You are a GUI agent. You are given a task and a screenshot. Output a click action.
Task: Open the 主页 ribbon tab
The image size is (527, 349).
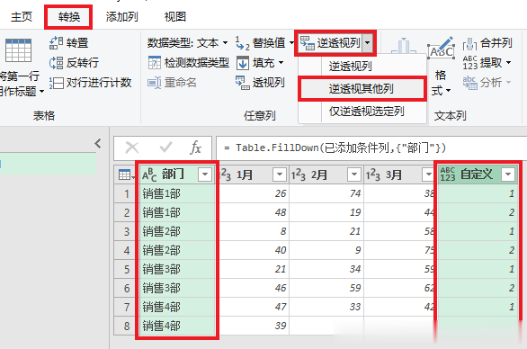[22, 16]
